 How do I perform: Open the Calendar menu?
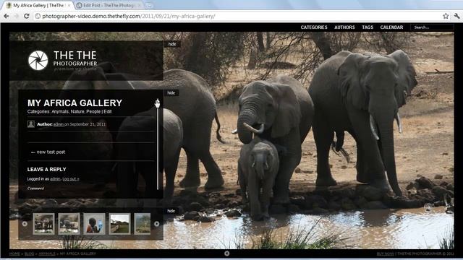tap(391, 27)
